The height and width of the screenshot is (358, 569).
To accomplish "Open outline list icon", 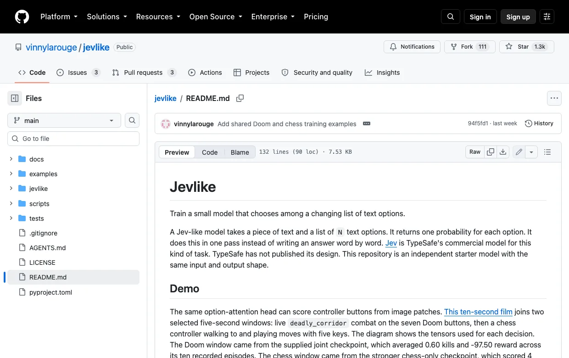I will click(x=547, y=152).
